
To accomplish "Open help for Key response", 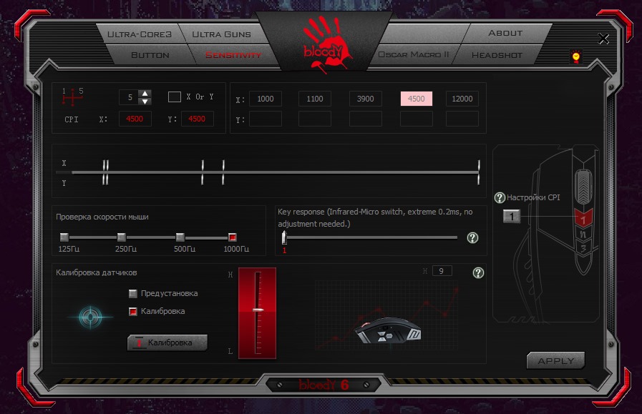I will [472, 237].
